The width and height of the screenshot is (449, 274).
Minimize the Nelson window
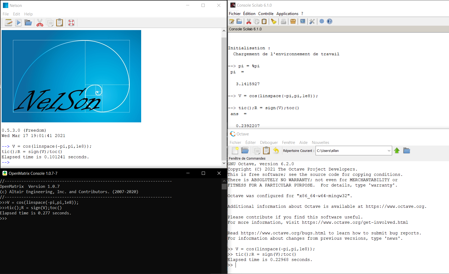pyautogui.click(x=188, y=5)
